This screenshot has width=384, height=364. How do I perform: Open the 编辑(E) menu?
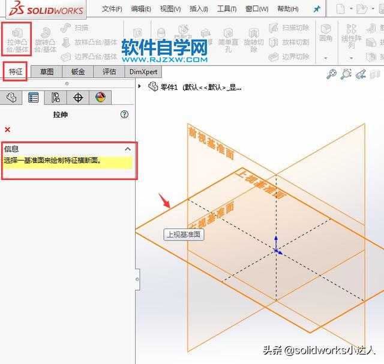pyautogui.click(x=141, y=9)
